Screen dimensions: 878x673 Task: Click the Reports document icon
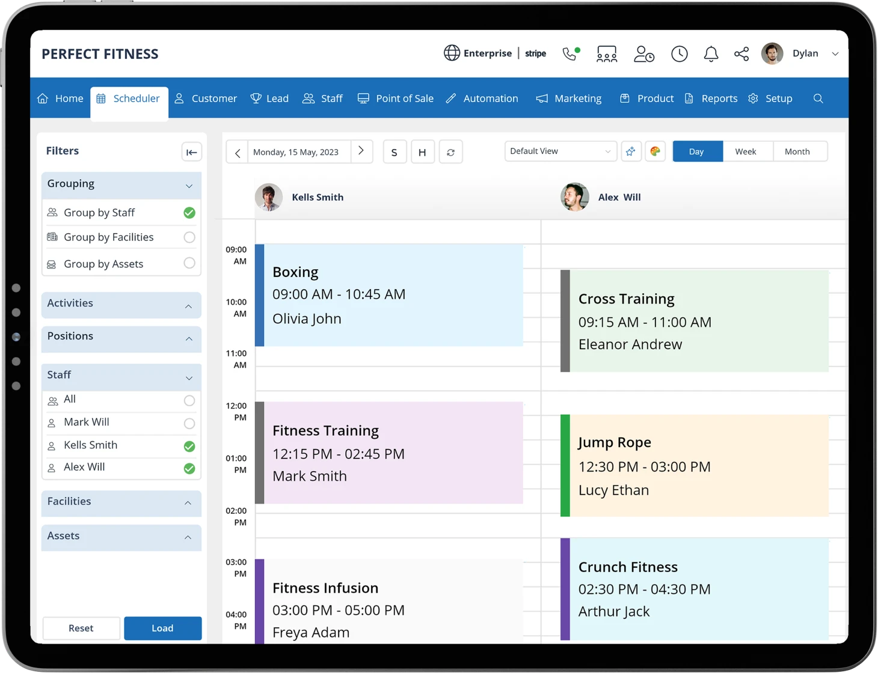(x=689, y=99)
